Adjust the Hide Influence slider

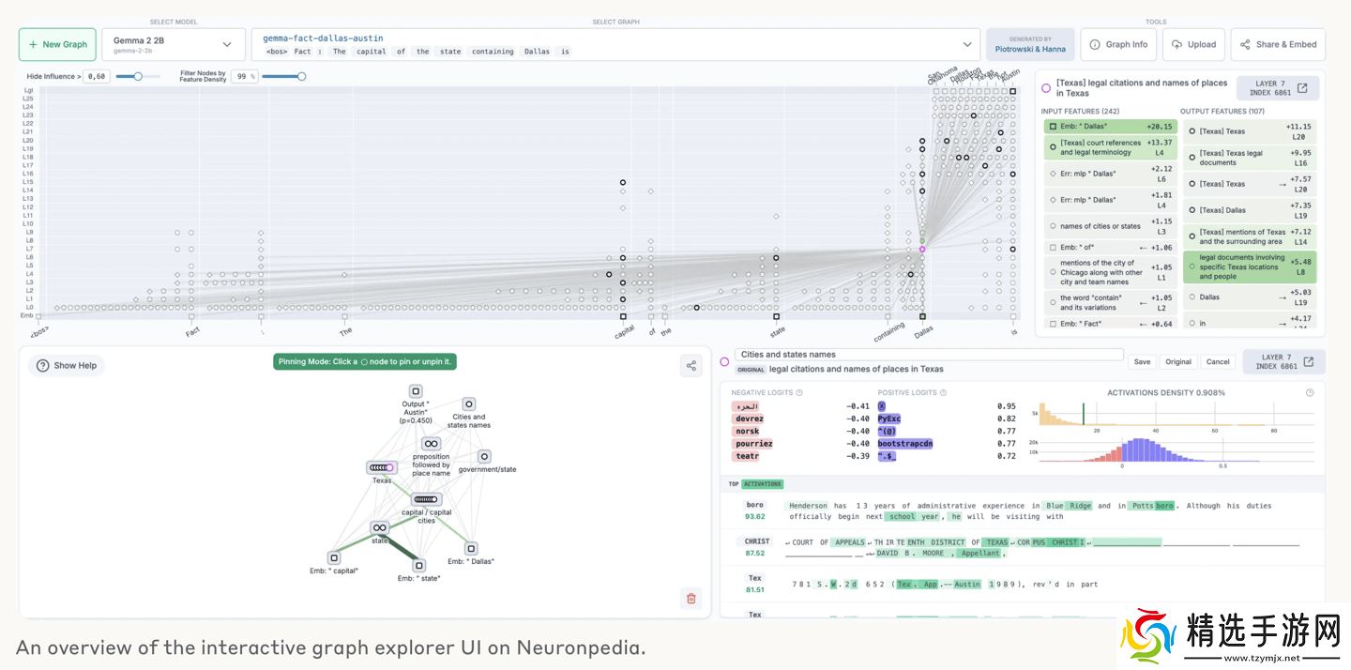pyautogui.click(x=138, y=77)
